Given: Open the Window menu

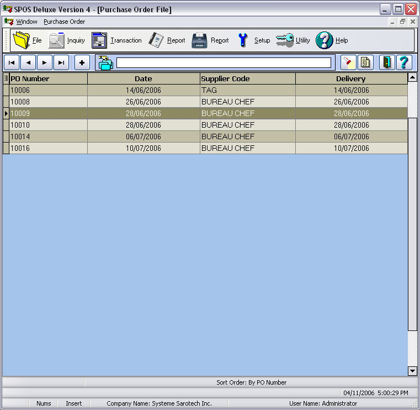Looking at the screenshot, I should coord(26,22).
